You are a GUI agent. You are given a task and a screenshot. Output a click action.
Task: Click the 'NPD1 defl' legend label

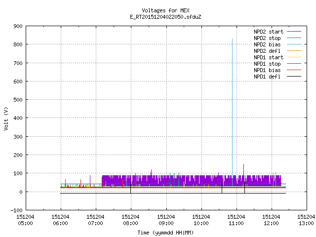pos(267,77)
